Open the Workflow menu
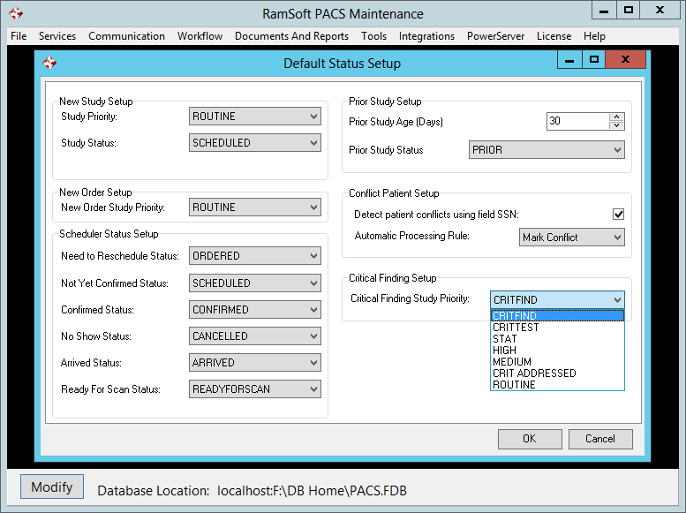This screenshot has height=513, width=686. [x=200, y=36]
